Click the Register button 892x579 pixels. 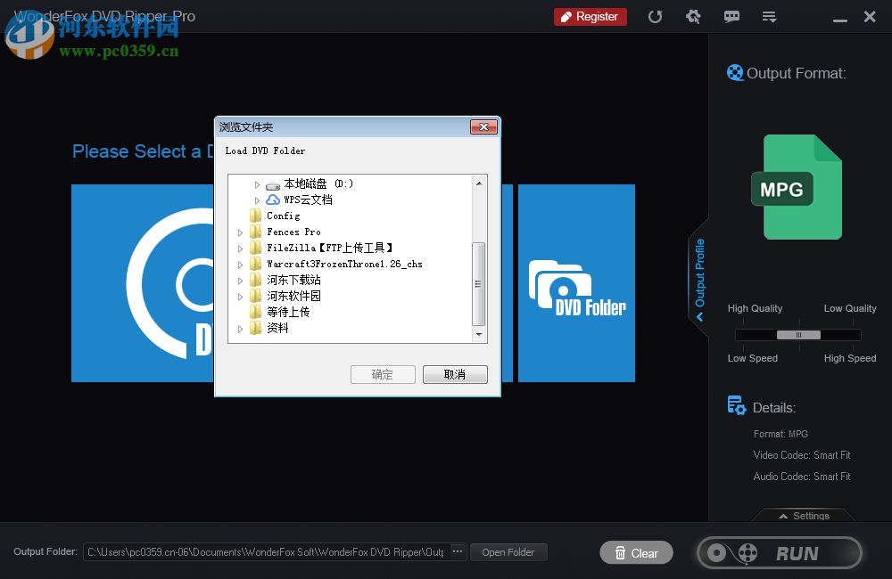[590, 16]
